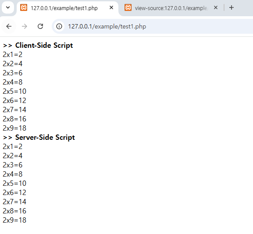Viewport: 253px width, 234px height.
Task: Click the XAMPP favicon on first tab
Action: tap(24, 7)
